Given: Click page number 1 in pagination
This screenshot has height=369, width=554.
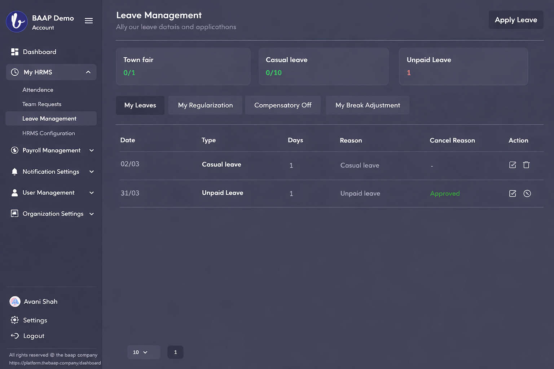Looking at the screenshot, I should tap(175, 352).
